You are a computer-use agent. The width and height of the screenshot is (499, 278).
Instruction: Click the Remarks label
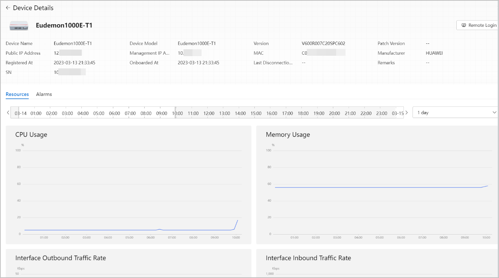386,63
